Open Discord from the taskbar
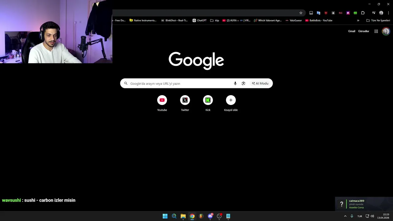Screen dimensions: 393x221 click(210, 216)
